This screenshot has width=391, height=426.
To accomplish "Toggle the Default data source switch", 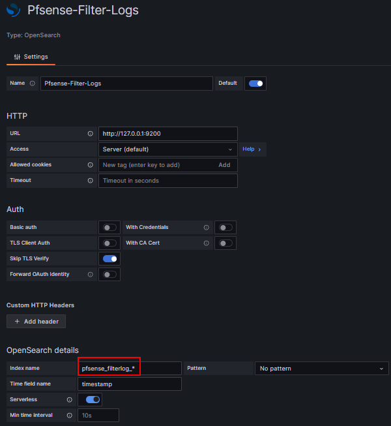I will click(x=255, y=84).
